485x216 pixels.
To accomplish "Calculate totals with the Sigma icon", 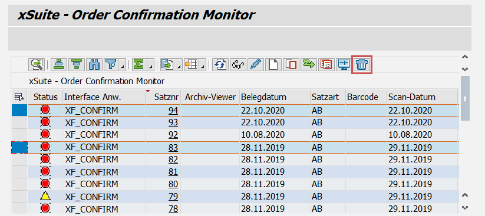I will point(138,65).
